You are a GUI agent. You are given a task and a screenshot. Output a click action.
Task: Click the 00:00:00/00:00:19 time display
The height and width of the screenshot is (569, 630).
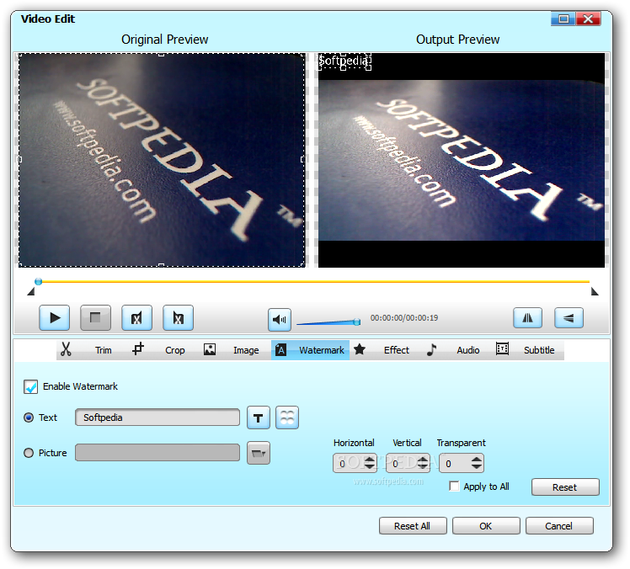click(403, 318)
